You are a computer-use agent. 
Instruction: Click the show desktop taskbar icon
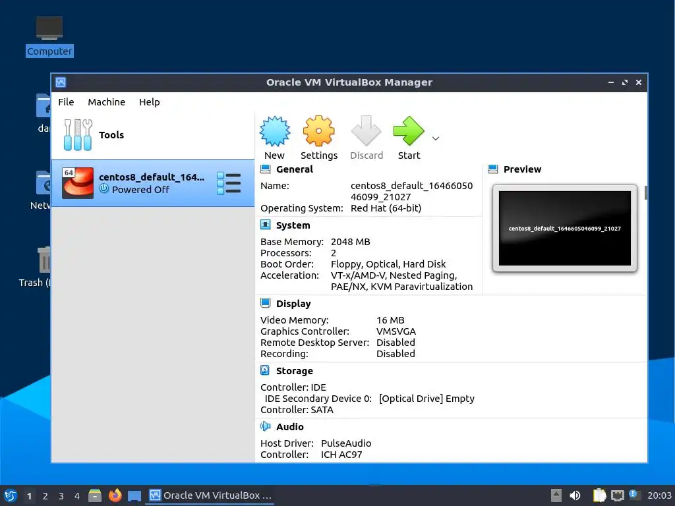[x=134, y=496]
